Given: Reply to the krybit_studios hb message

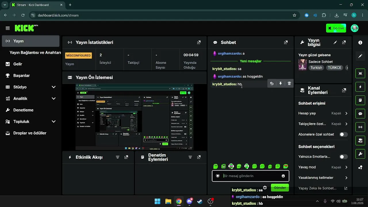Looking at the screenshot, I should [x=272, y=83].
